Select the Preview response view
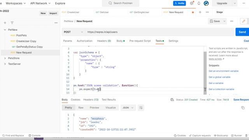This screenshot has height=140, width=249. click(94, 108)
